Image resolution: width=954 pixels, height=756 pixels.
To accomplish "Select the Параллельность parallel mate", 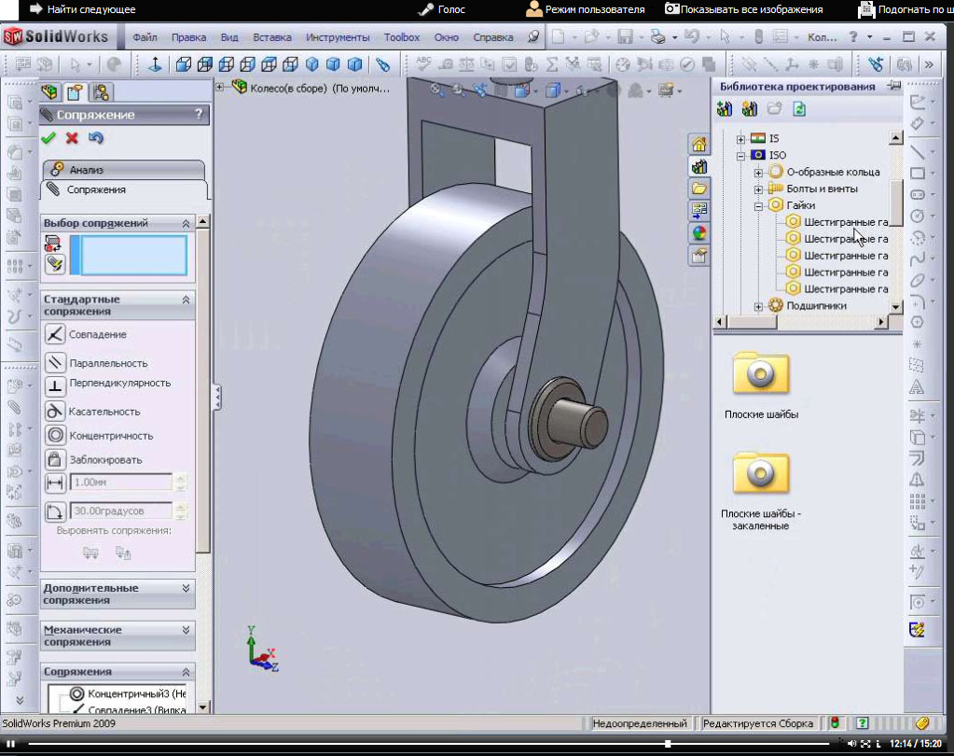I will pyautogui.click(x=55, y=363).
